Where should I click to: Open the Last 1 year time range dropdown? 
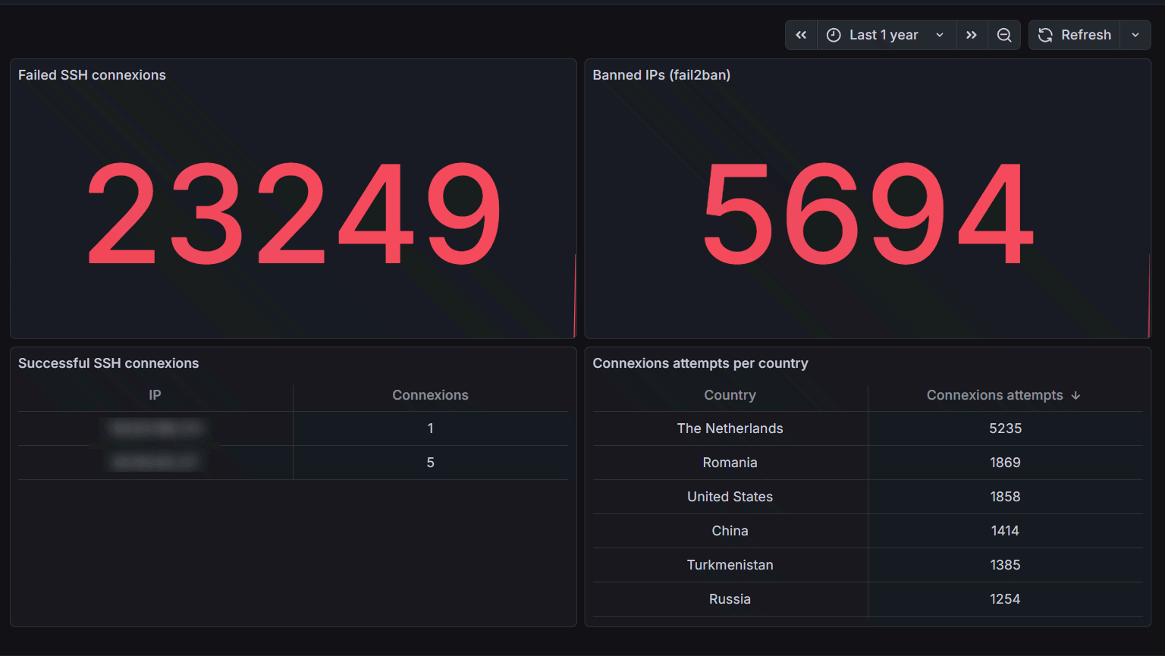click(884, 34)
